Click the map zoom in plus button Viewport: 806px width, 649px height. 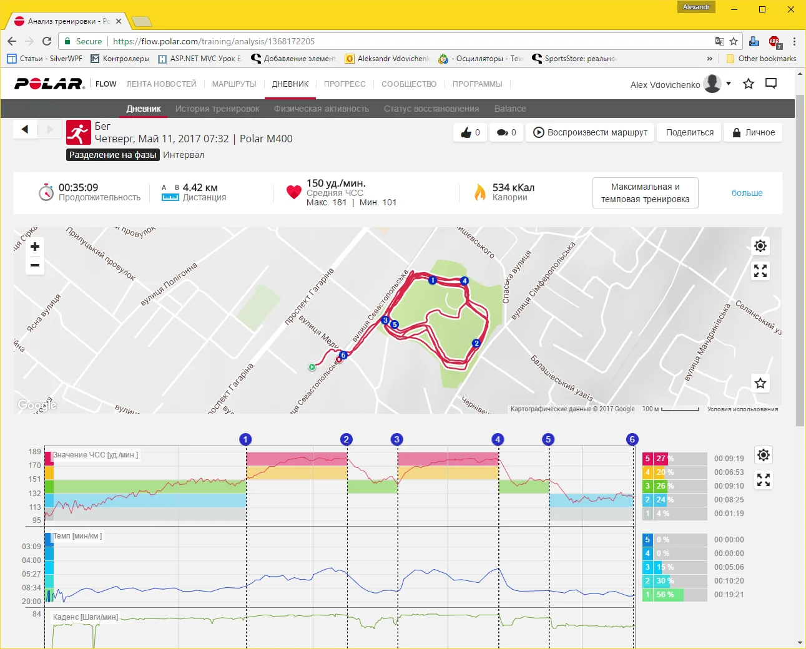tap(35, 246)
